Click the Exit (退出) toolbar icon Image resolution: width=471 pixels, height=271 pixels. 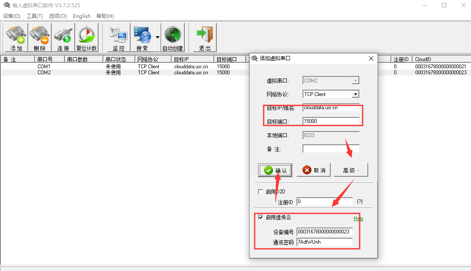click(205, 38)
